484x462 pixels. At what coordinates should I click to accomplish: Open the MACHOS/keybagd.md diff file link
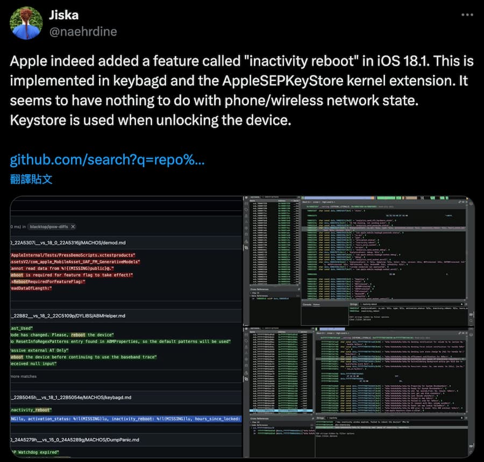pos(71,397)
